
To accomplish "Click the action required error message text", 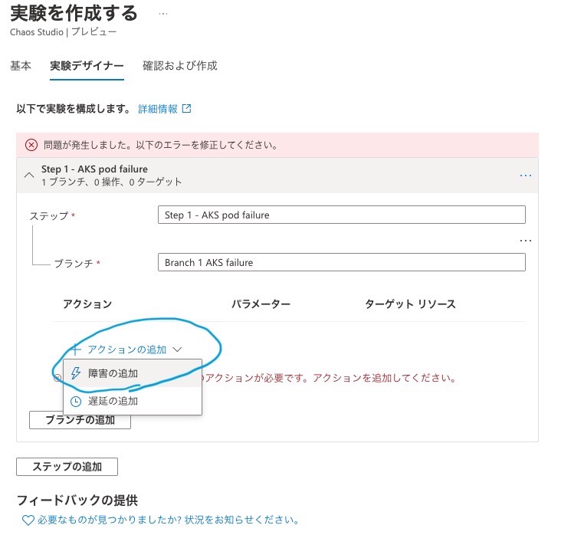I will click(x=330, y=378).
